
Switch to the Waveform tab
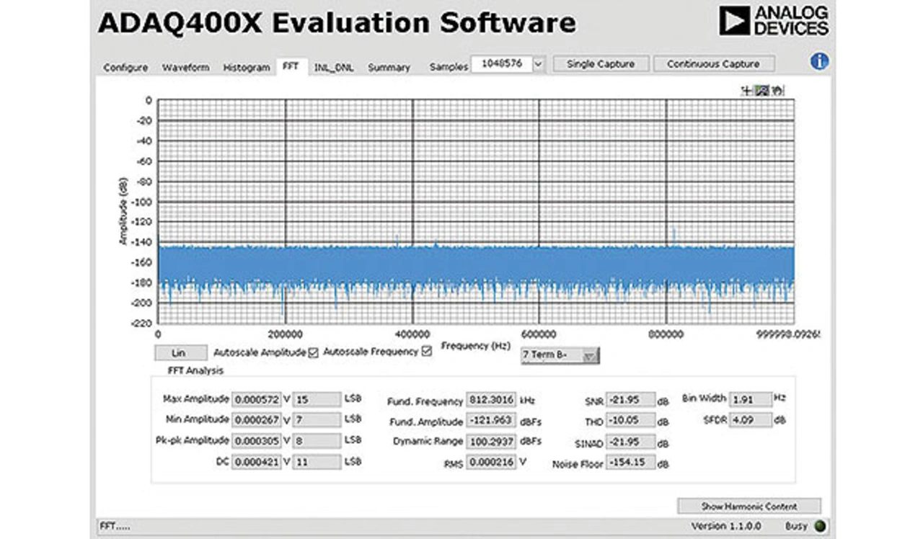(x=185, y=67)
